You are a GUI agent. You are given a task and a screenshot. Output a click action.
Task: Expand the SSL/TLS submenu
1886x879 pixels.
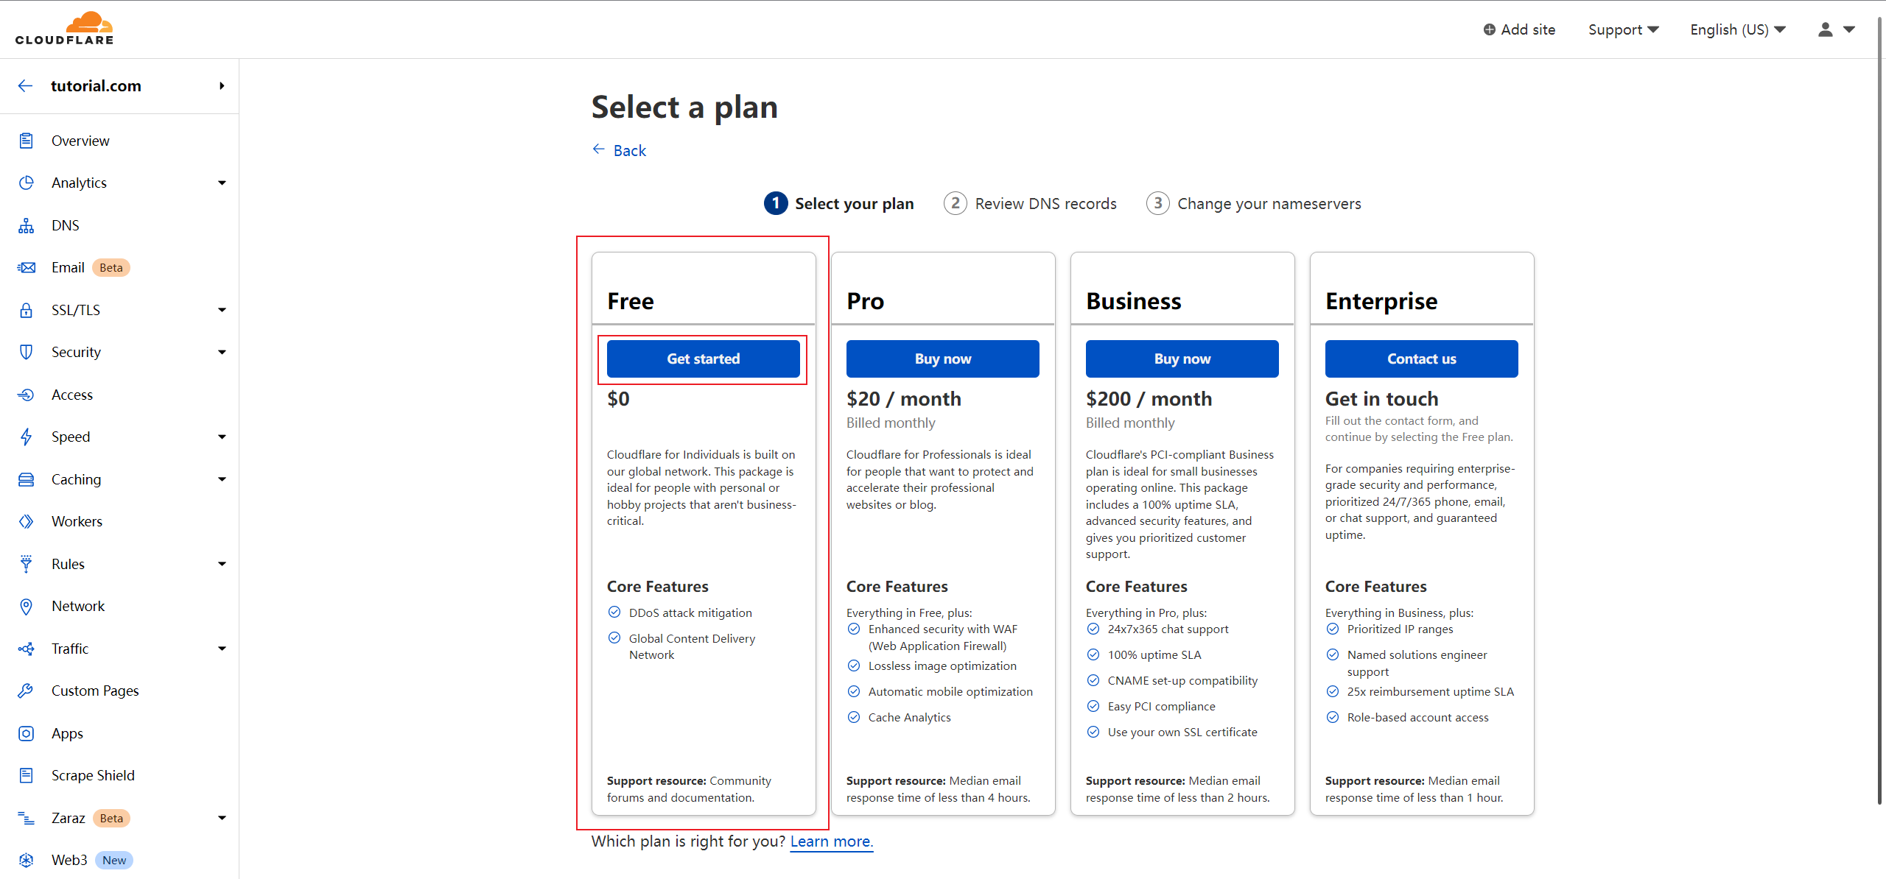(x=221, y=309)
